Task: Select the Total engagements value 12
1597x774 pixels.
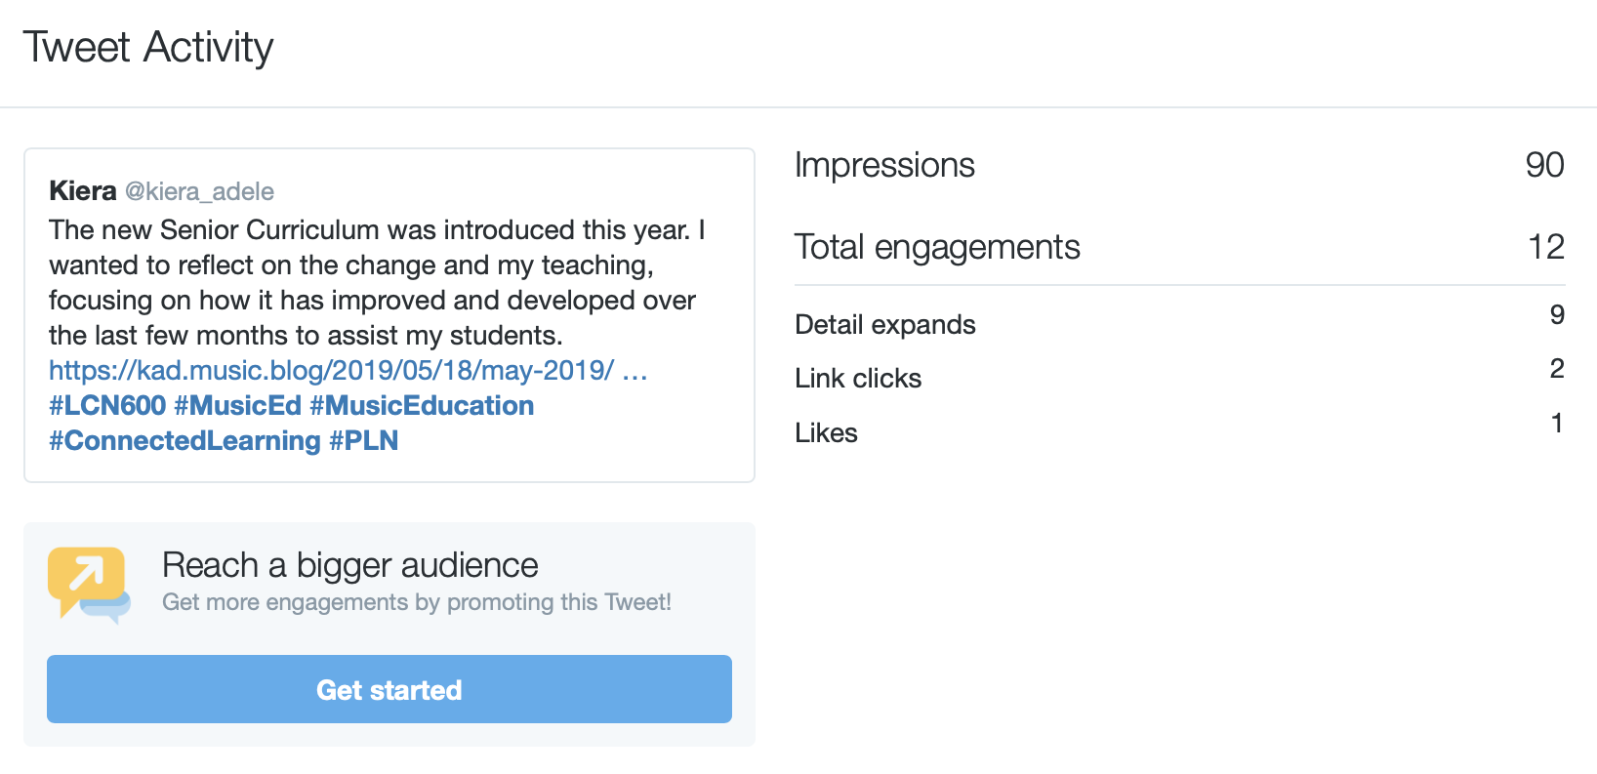Action: [1546, 248]
